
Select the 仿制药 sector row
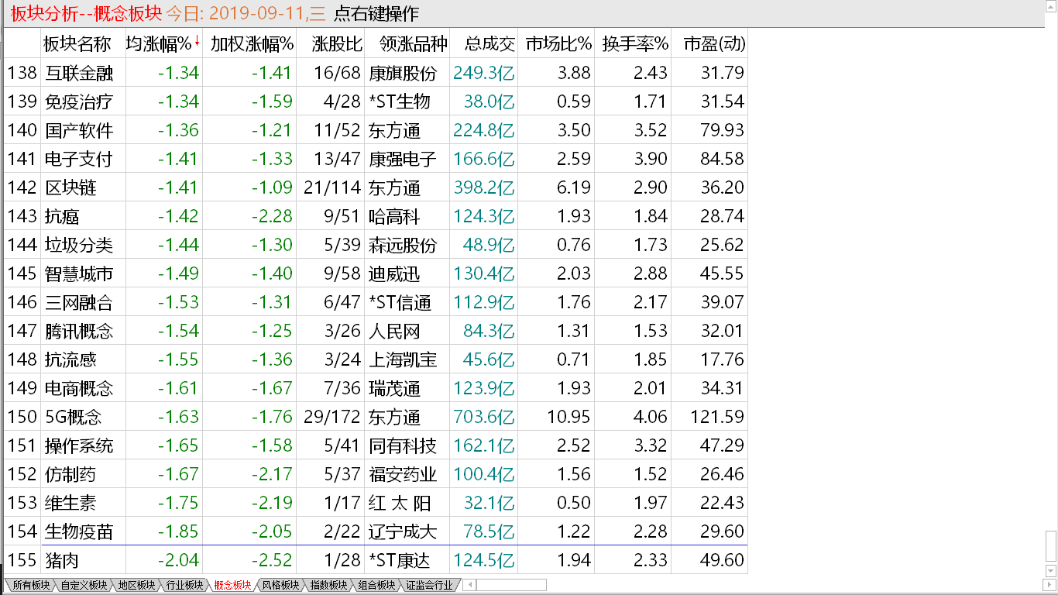click(x=376, y=474)
